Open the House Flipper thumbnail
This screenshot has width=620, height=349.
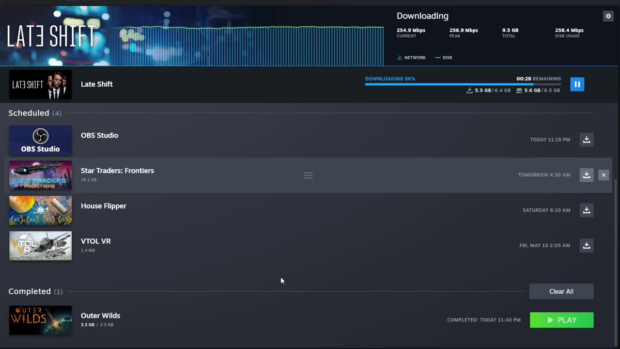point(40,211)
